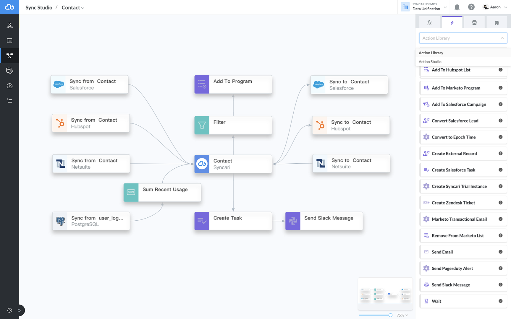Click help icon for Create Salesforce Task

[500, 170]
